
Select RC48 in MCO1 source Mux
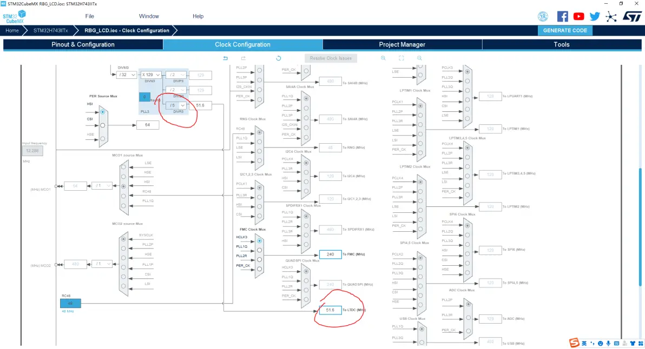click(123, 196)
